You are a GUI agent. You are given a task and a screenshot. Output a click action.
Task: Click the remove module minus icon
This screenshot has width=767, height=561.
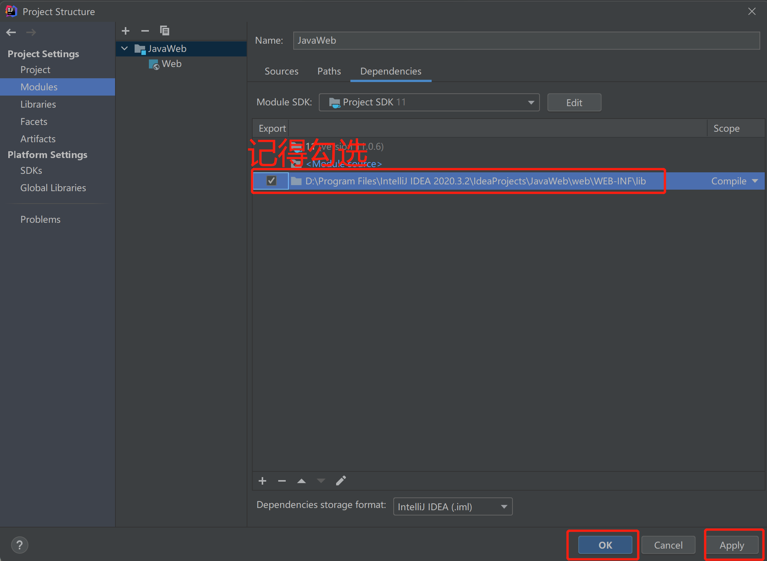[x=145, y=31]
